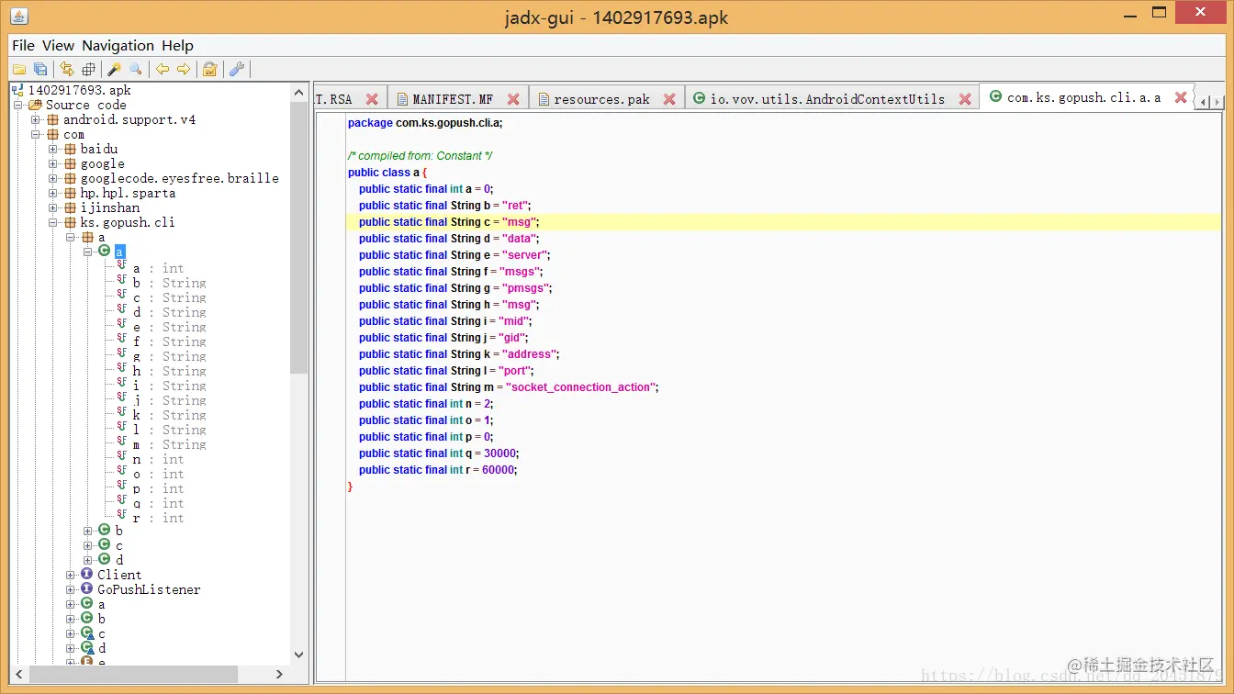
Task: Expand the googlecode.eyesfree.braille package
Action: [x=53, y=179]
